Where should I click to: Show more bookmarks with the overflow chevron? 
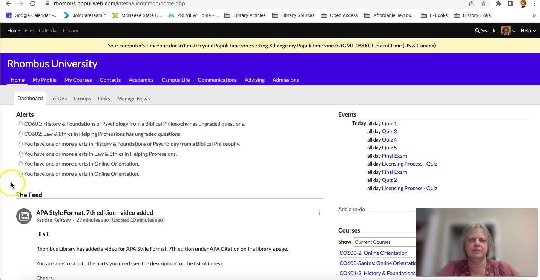(x=534, y=15)
